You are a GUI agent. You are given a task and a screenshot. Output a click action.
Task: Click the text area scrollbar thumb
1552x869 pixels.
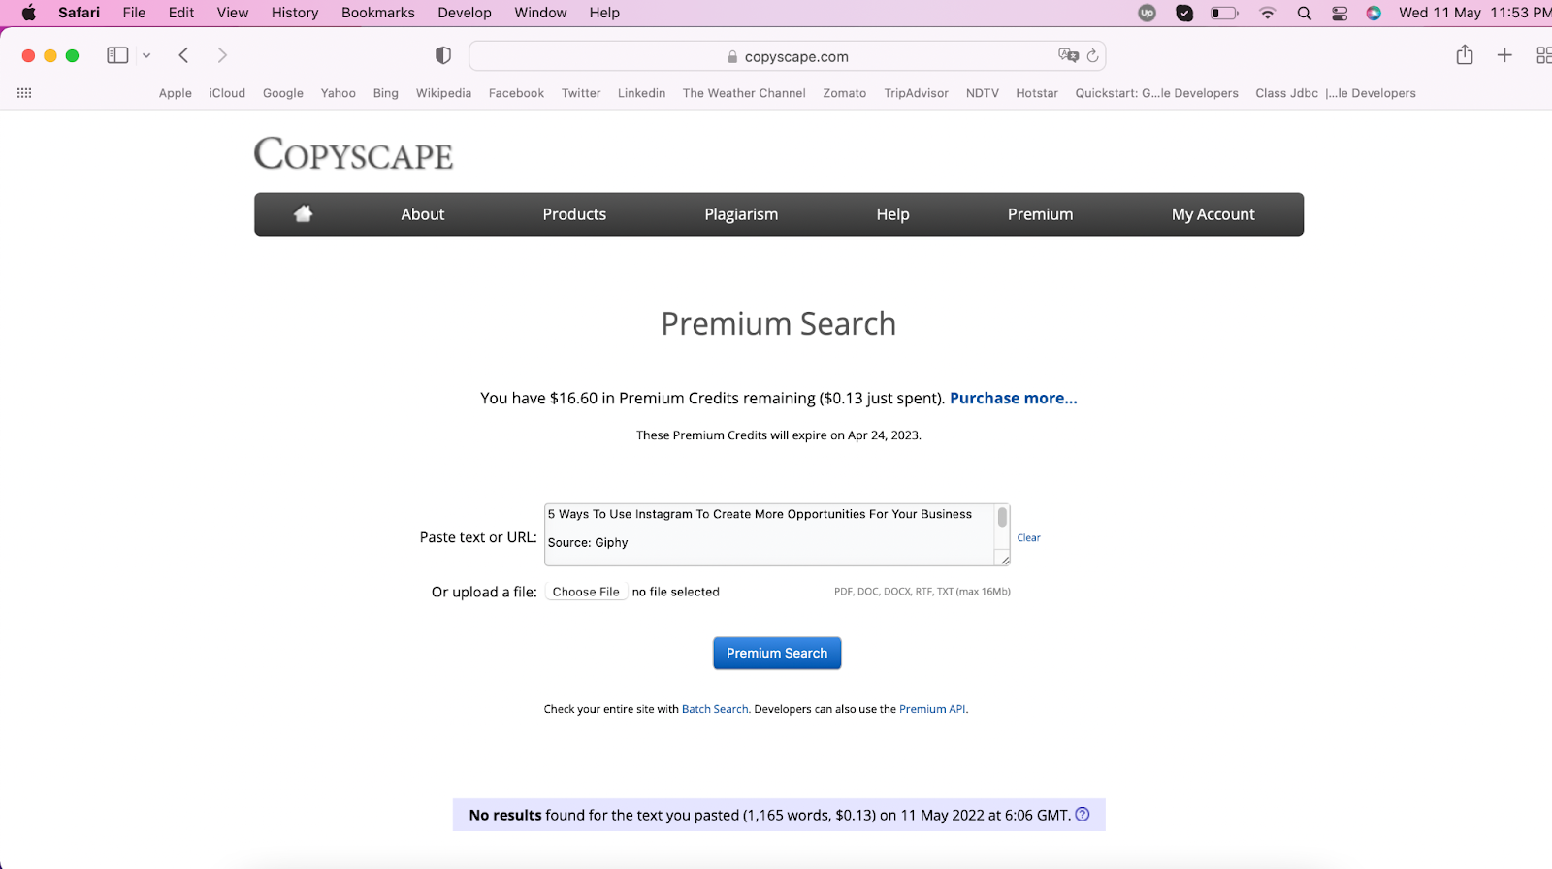(x=1002, y=517)
